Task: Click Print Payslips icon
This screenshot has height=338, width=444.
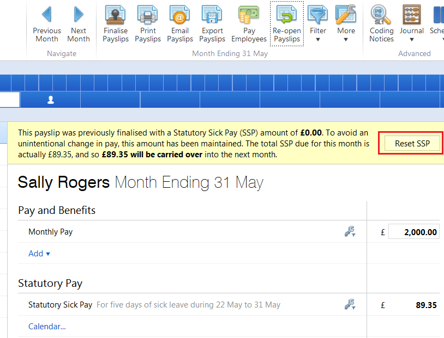Action: (148, 15)
